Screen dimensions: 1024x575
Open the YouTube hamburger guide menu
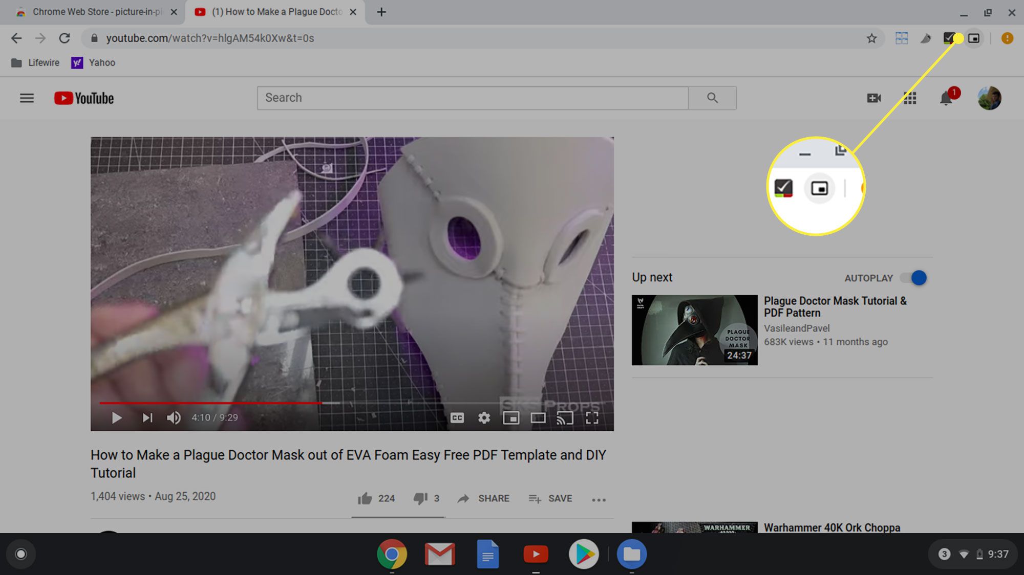pos(27,98)
